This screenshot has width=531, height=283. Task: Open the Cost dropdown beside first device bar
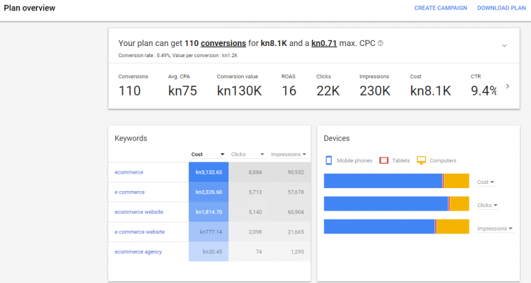tap(486, 183)
